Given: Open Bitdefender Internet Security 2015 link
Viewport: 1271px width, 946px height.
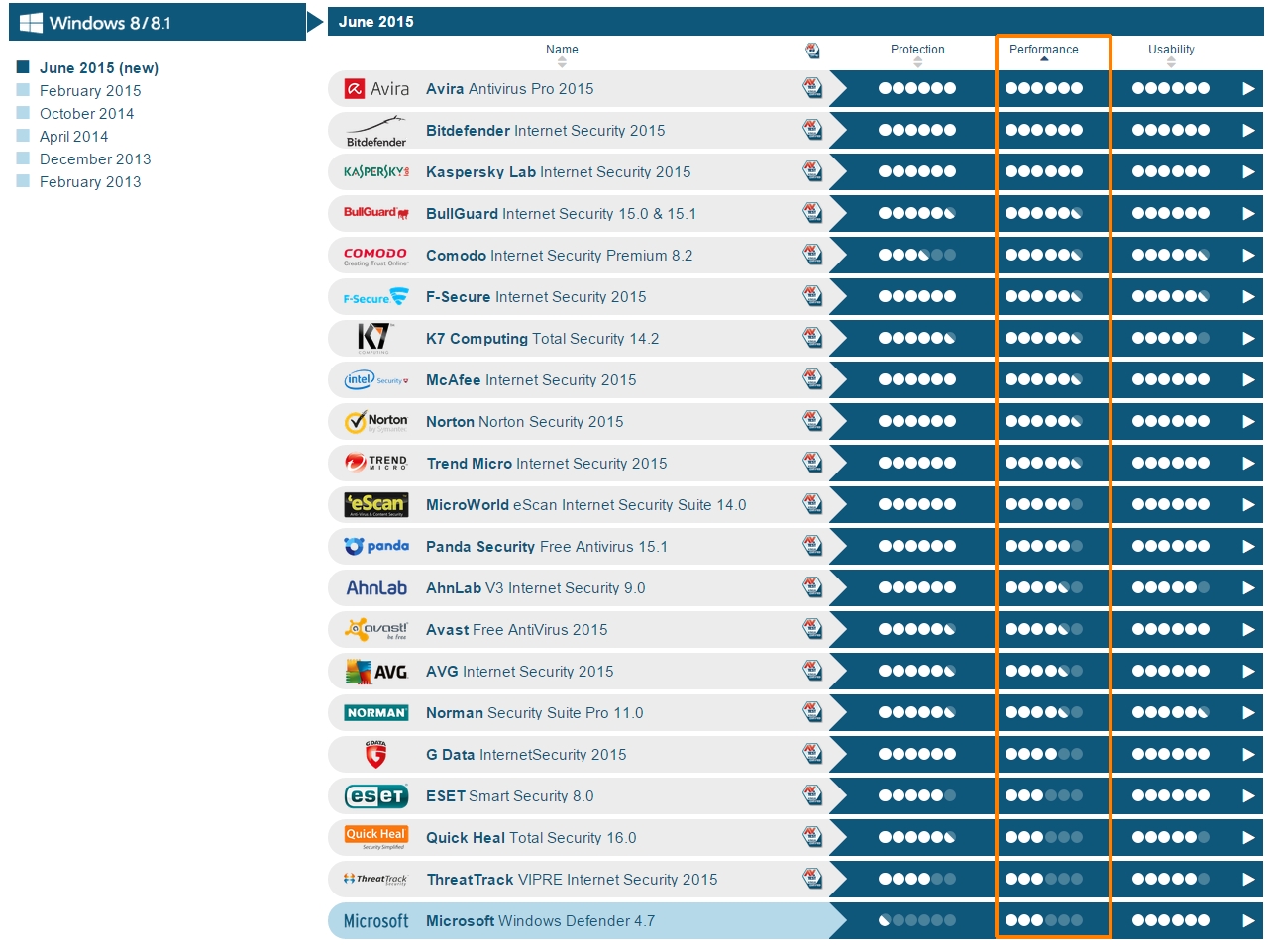Looking at the screenshot, I should pos(546,131).
